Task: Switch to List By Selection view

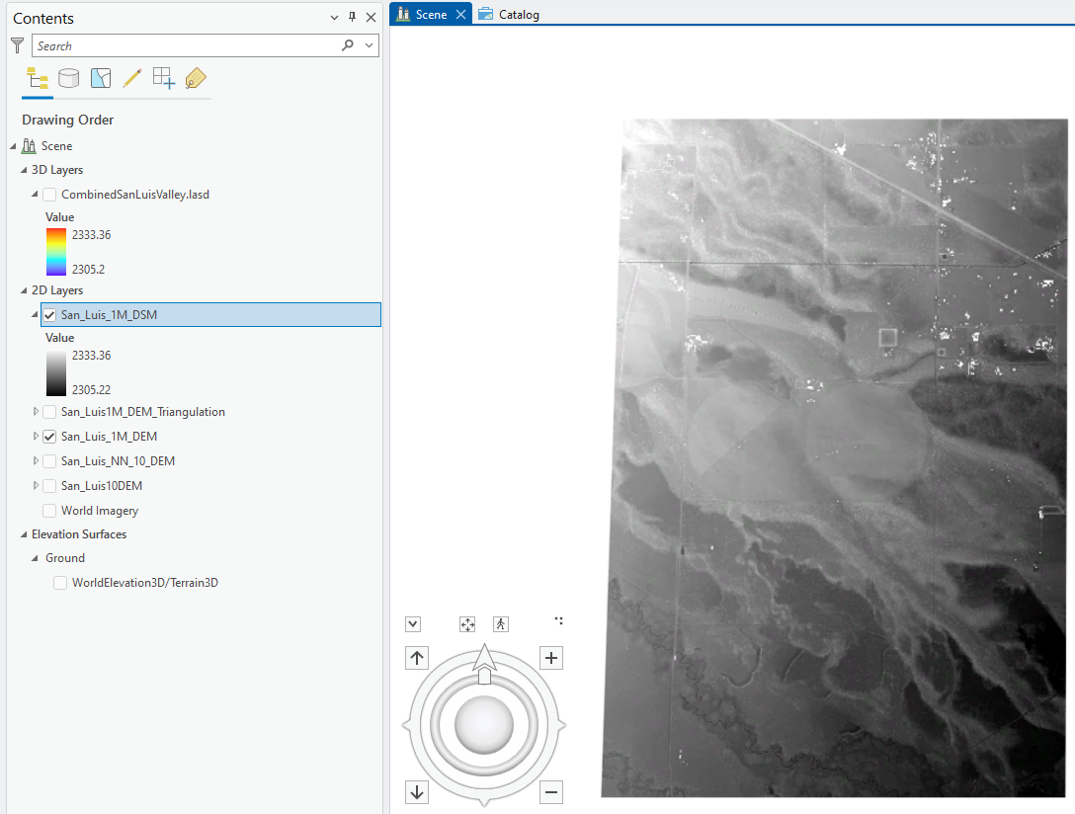Action: coord(100,78)
